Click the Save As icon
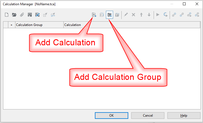203x123 pixels. (x=38, y=15)
